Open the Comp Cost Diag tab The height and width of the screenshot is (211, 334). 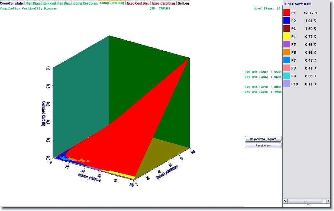pos(85,3)
